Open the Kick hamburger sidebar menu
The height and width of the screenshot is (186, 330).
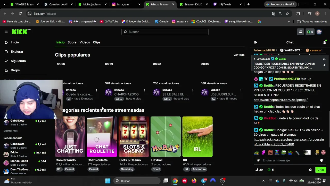point(6,32)
